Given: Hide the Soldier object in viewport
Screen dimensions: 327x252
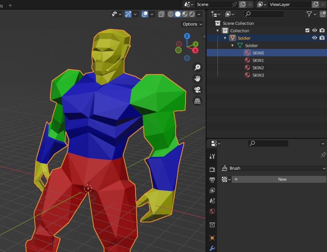Looking at the screenshot, I should (x=314, y=38).
